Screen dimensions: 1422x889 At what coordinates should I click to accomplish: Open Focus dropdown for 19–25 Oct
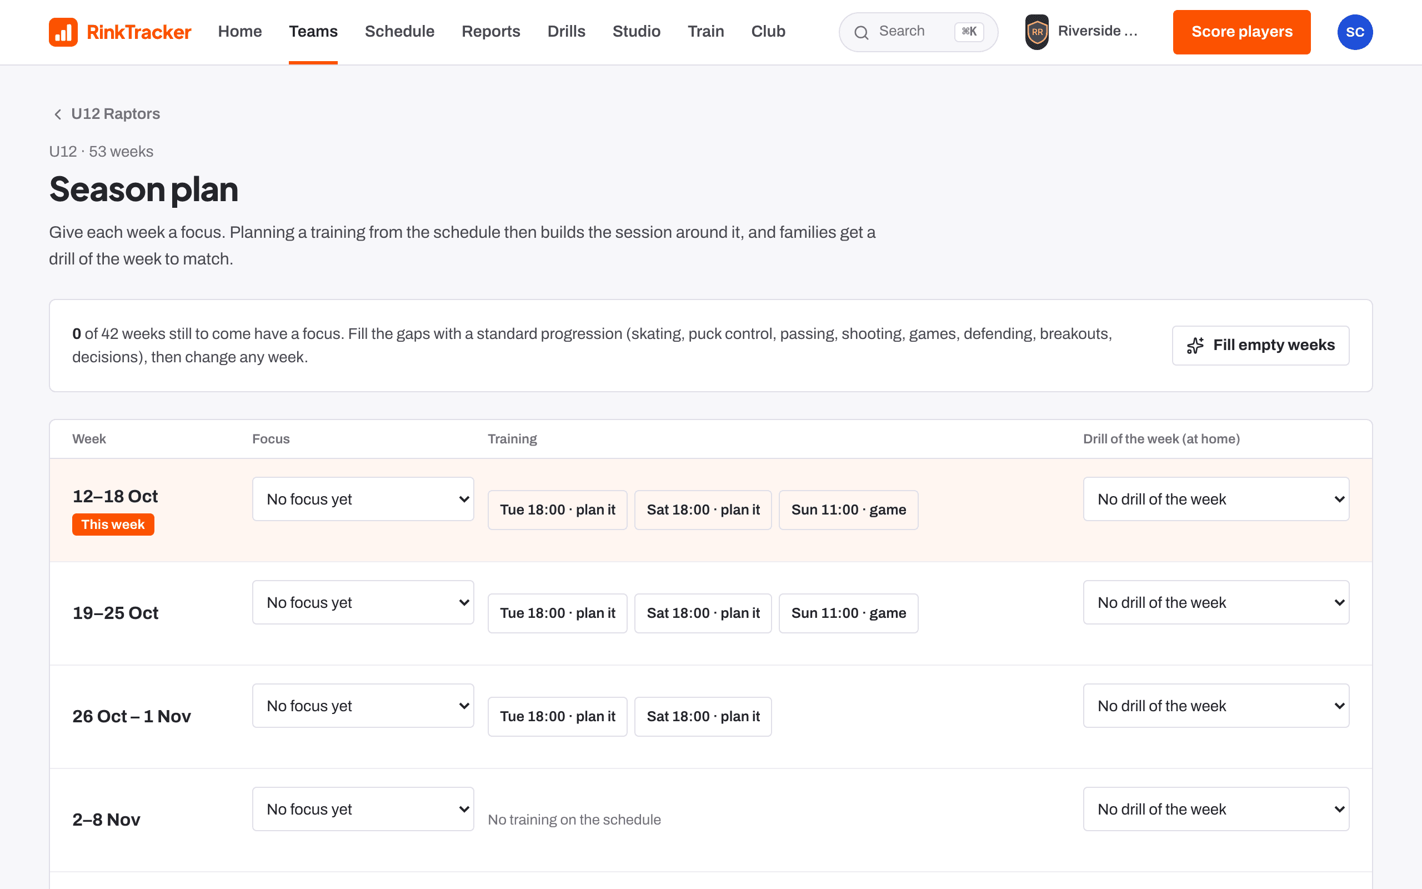[363, 603]
